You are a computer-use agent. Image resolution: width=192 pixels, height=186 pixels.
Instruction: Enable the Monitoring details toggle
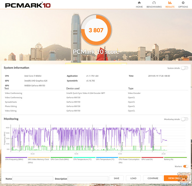185,119
